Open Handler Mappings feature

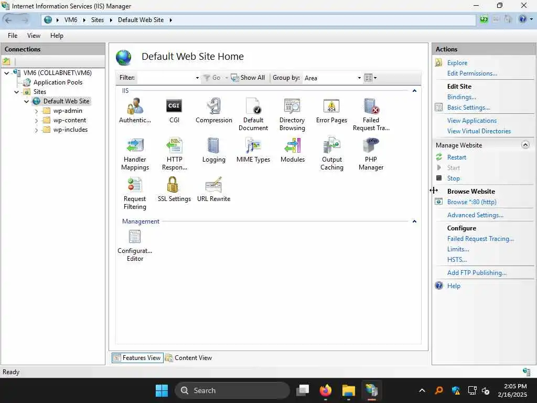(135, 154)
